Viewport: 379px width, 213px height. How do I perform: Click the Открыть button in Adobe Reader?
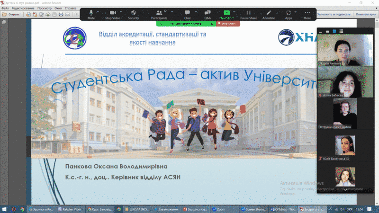(x=11, y=15)
